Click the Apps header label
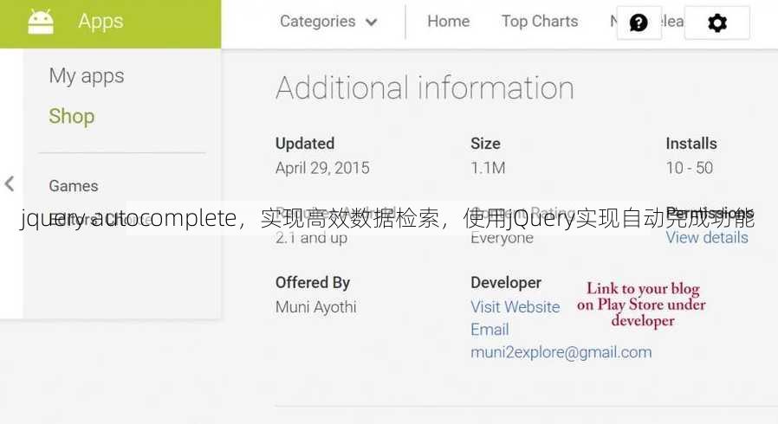Viewport: 778px width, 424px height. tap(100, 22)
